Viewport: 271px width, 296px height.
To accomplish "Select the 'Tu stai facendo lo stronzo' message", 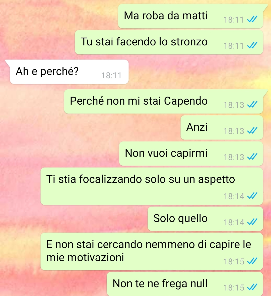I will (x=169, y=42).
